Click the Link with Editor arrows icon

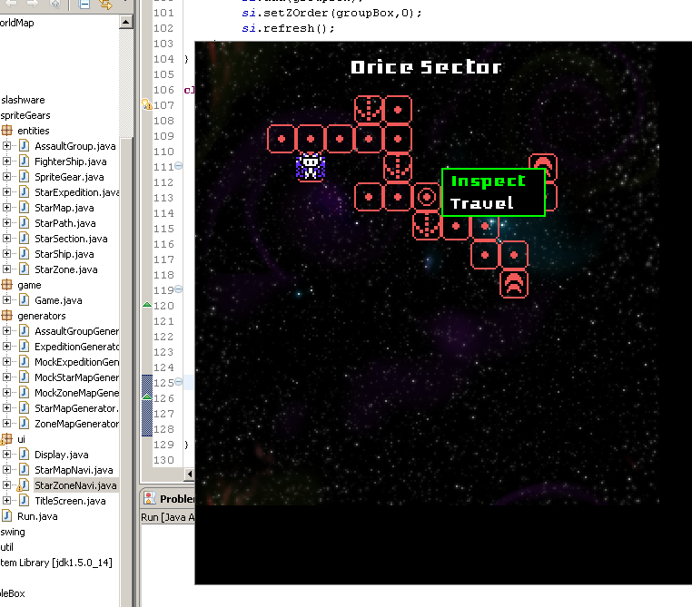104,5
